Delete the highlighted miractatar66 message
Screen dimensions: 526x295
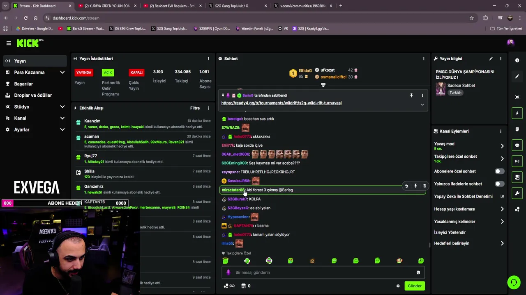424,186
